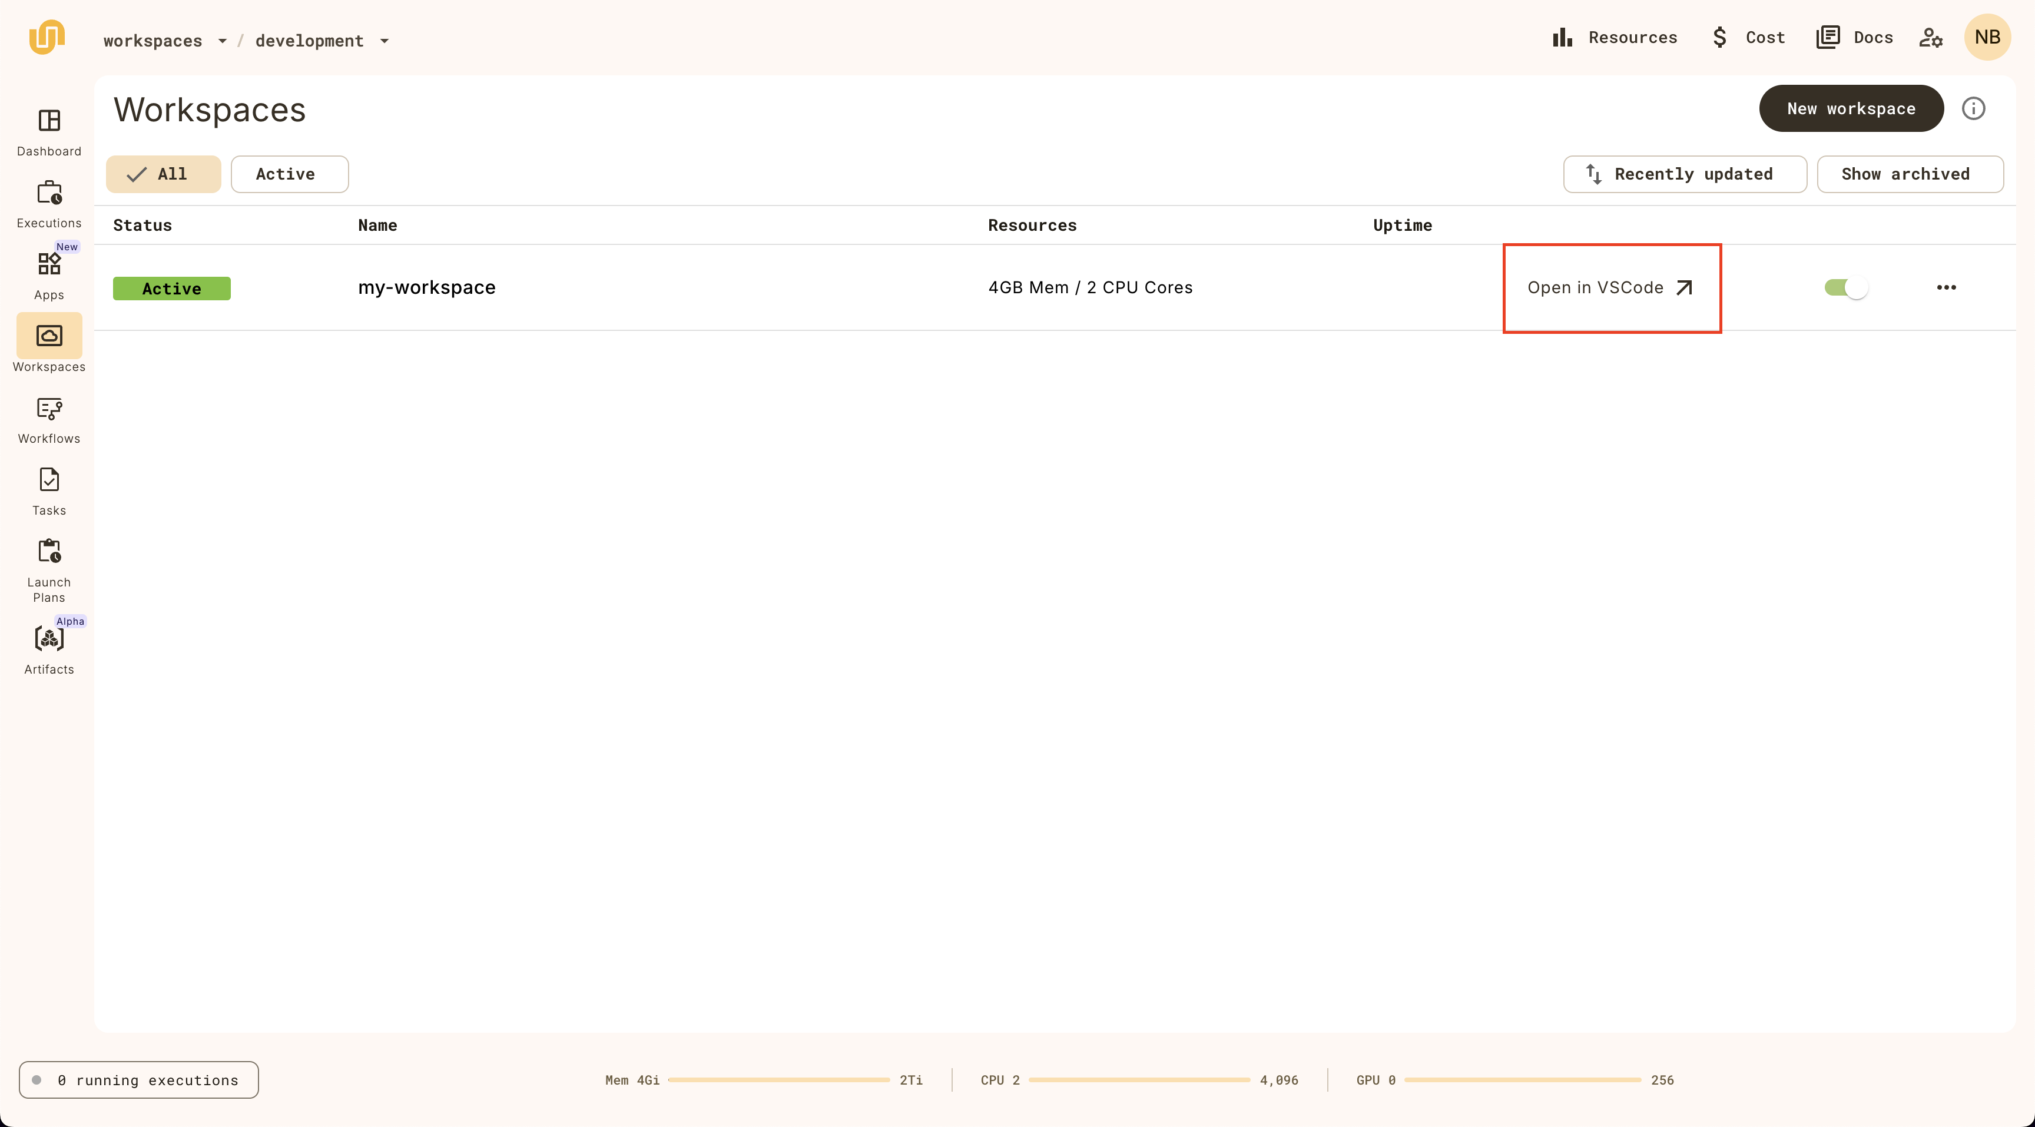
Task: Open the Cost top menu item
Action: (x=1748, y=37)
